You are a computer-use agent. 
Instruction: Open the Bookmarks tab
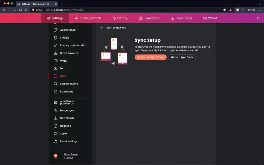(149, 18)
